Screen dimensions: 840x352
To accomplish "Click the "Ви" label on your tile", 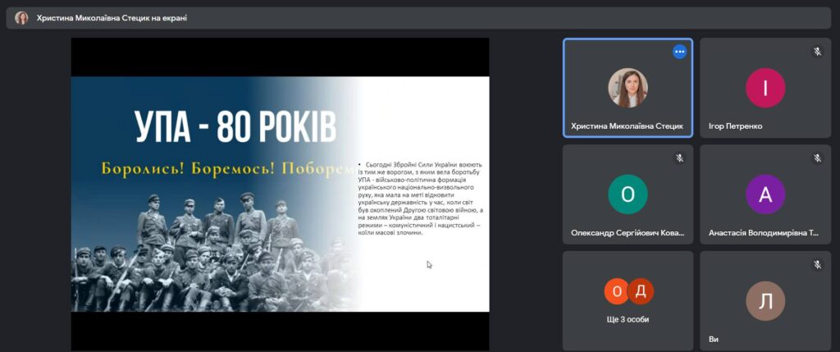I will tap(714, 339).
